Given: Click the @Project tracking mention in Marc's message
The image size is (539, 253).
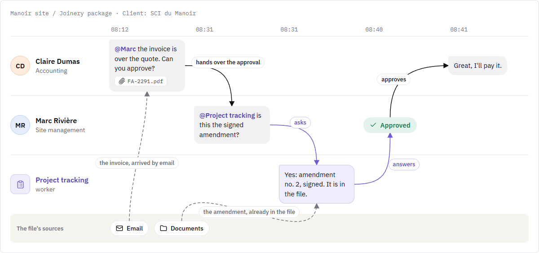Looking at the screenshot, I should coord(227,115).
